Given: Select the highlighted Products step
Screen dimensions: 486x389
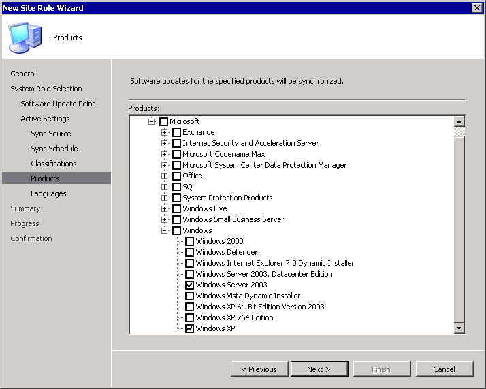Looking at the screenshot, I should point(56,178).
